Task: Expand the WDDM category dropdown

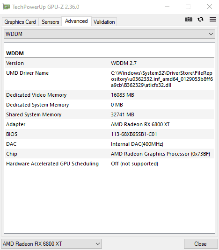Action: 109,34
